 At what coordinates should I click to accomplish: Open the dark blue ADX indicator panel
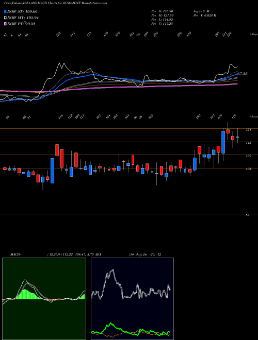pos(132,299)
